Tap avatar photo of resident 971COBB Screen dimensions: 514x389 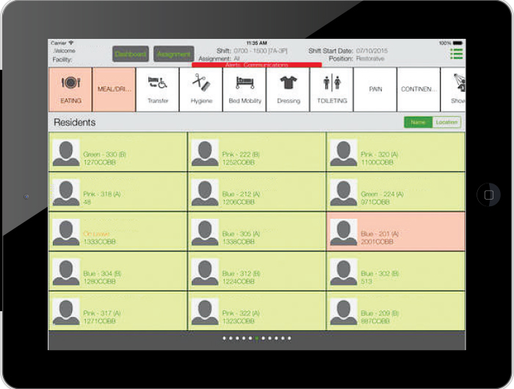[344, 193]
